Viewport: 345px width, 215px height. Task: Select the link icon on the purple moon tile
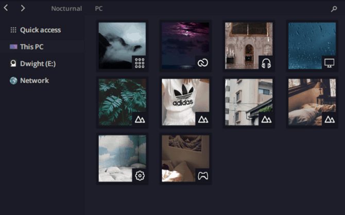coord(203,63)
